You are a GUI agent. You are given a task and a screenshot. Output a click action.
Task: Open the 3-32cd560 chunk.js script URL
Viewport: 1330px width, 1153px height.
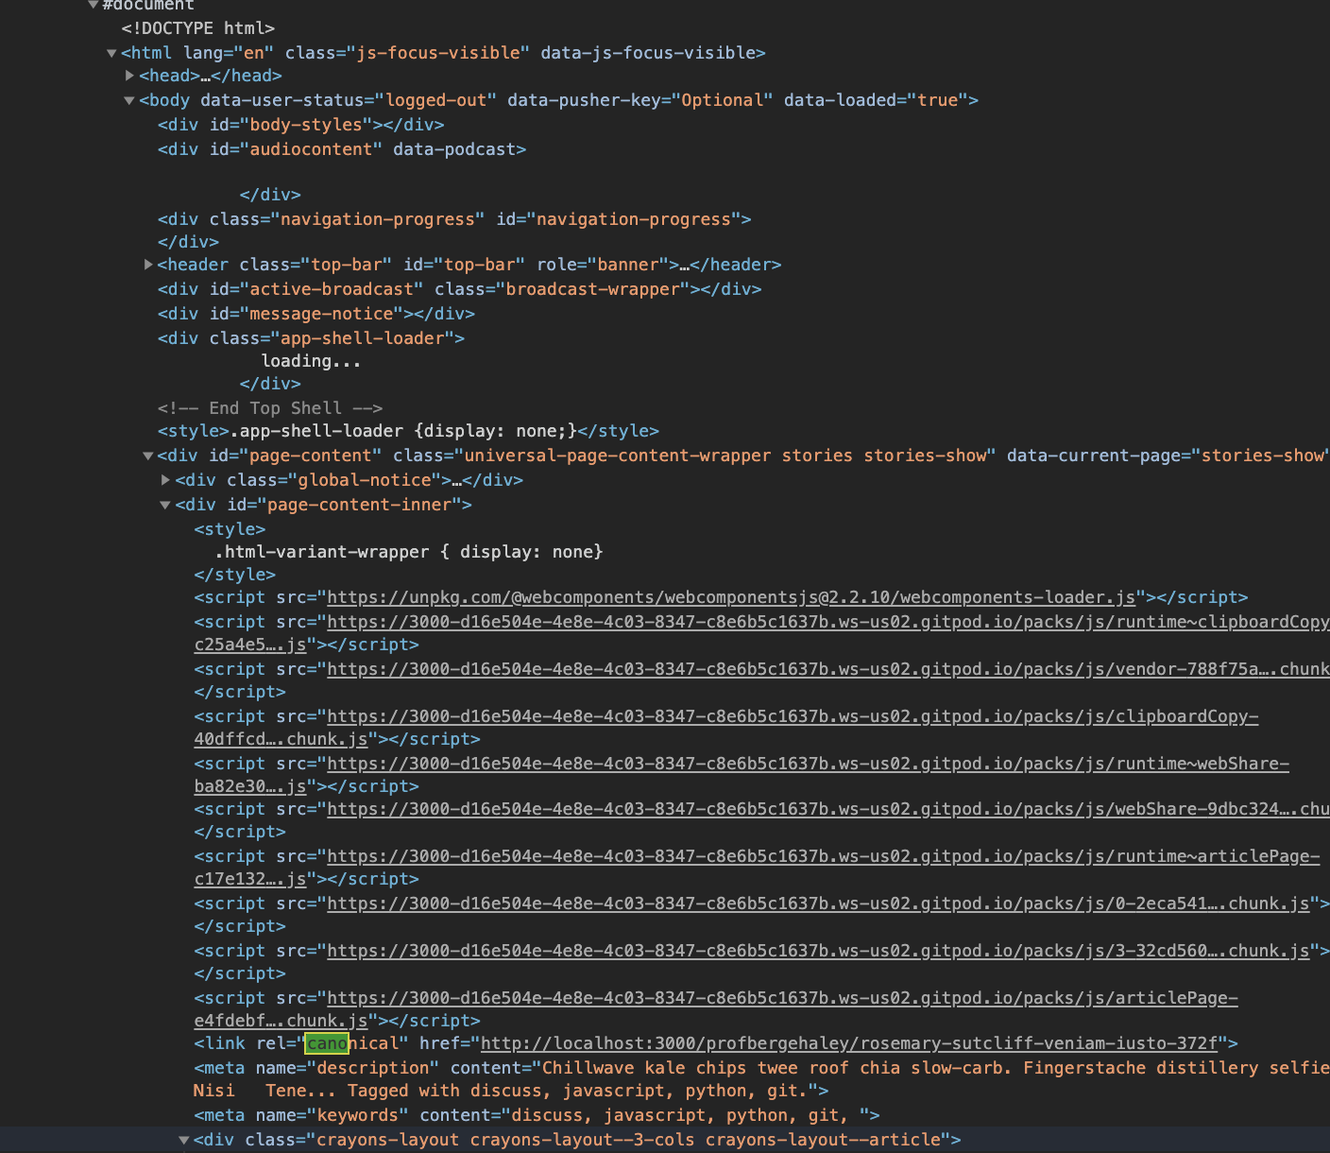click(x=818, y=951)
